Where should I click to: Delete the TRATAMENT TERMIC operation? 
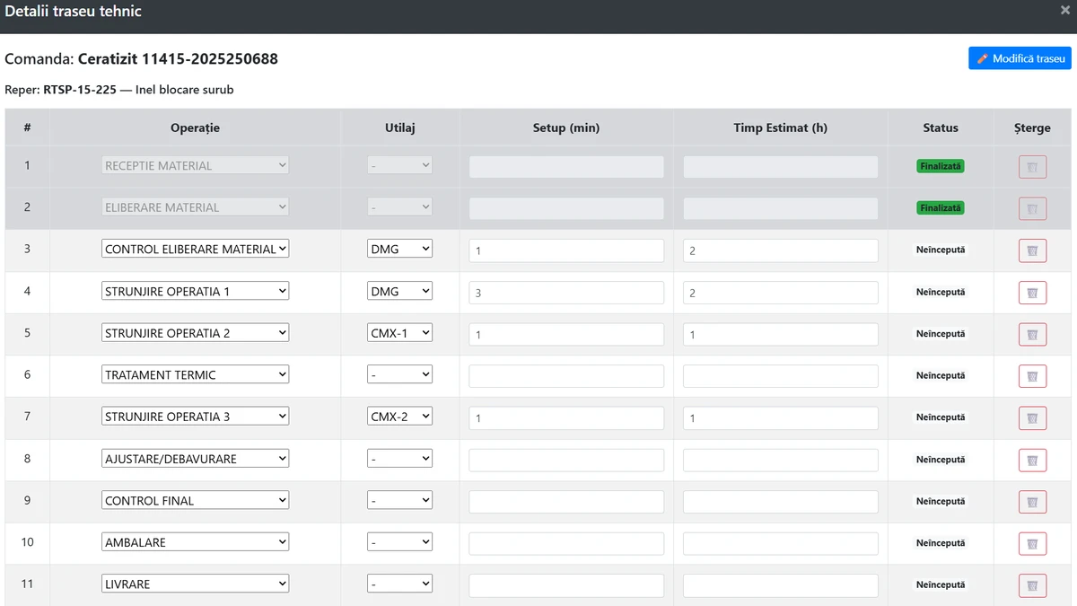pyautogui.click(x=1032, y=376)
